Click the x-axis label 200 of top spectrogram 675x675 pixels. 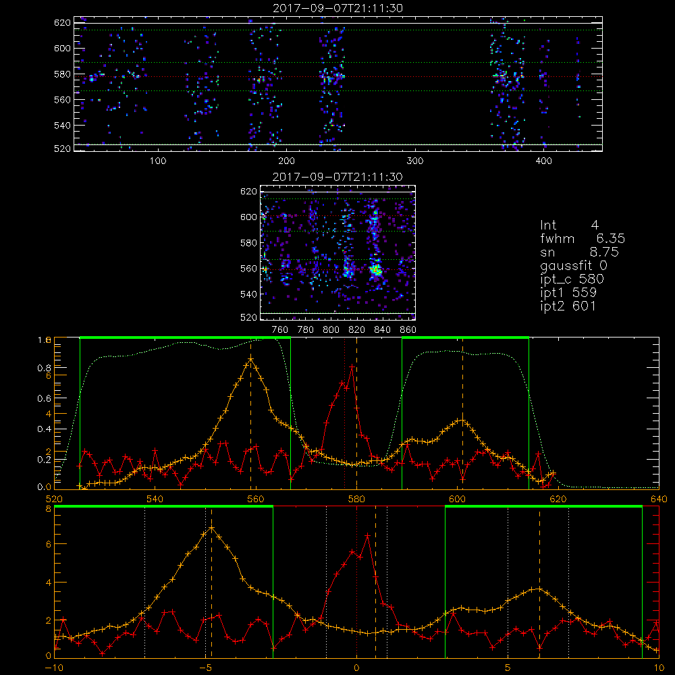tap(286, 161)
